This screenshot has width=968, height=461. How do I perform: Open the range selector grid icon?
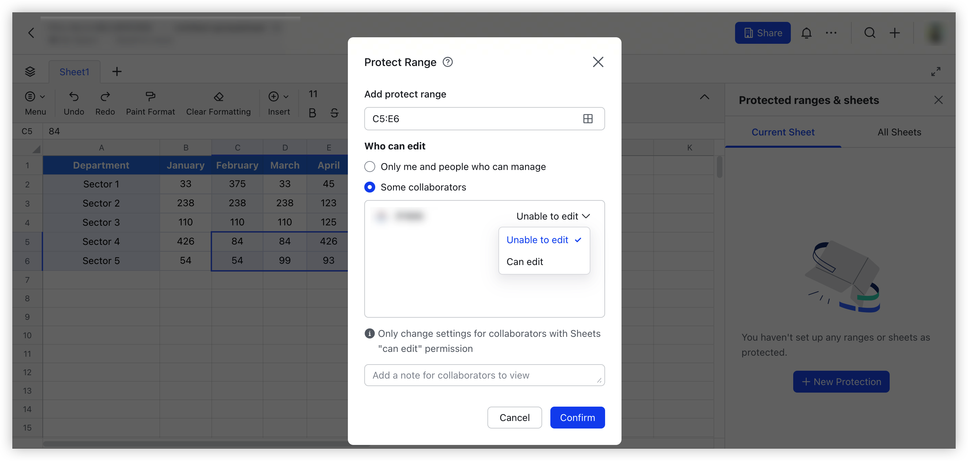click(588, 118)
